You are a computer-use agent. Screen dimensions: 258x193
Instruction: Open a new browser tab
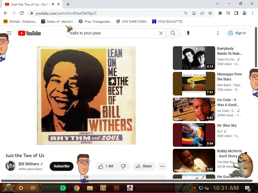point(68,5)
